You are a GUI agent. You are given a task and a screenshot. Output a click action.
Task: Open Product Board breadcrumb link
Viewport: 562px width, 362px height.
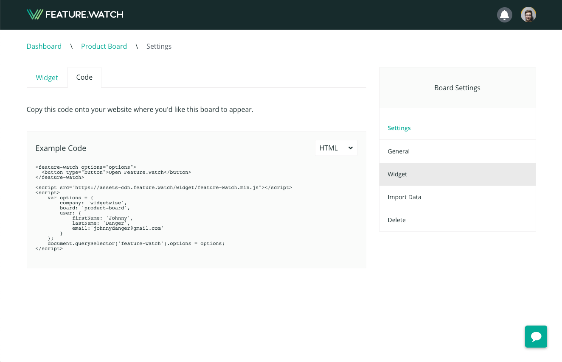click(104, 46)
